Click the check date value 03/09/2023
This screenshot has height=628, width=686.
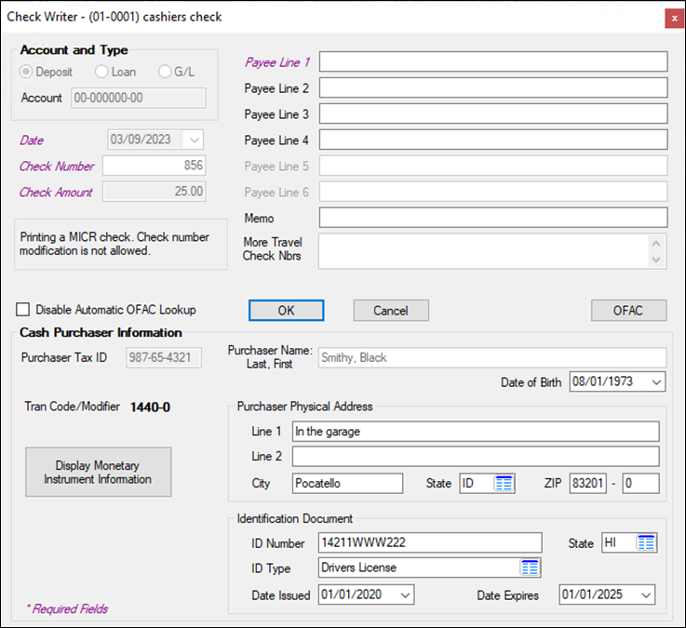coord(141,139)
